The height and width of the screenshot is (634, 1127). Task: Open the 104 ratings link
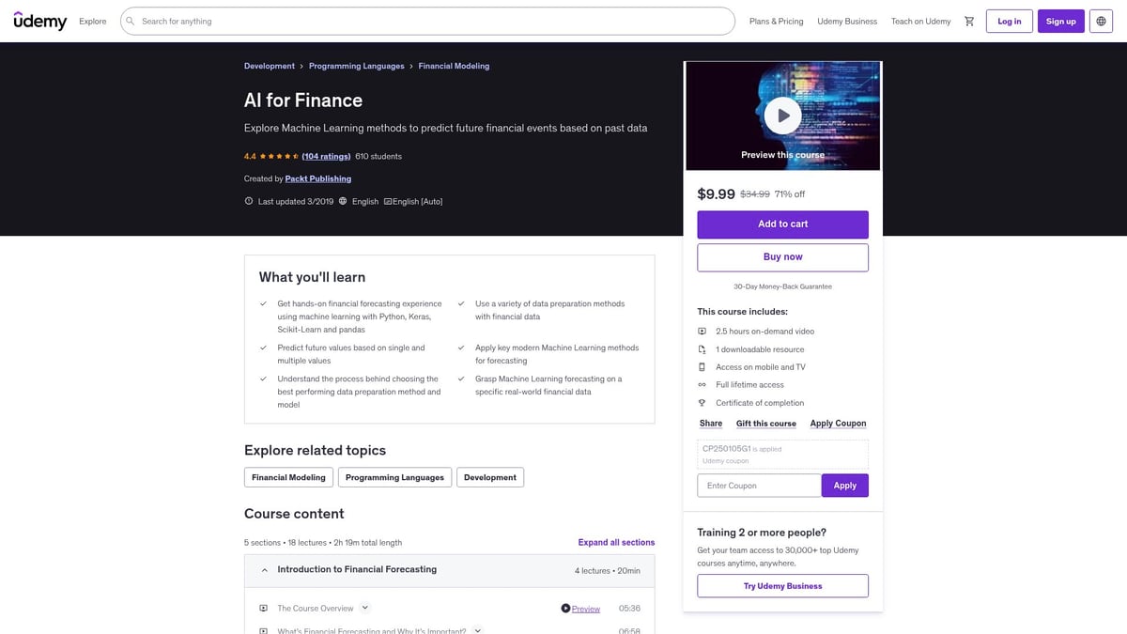(326, 156)
